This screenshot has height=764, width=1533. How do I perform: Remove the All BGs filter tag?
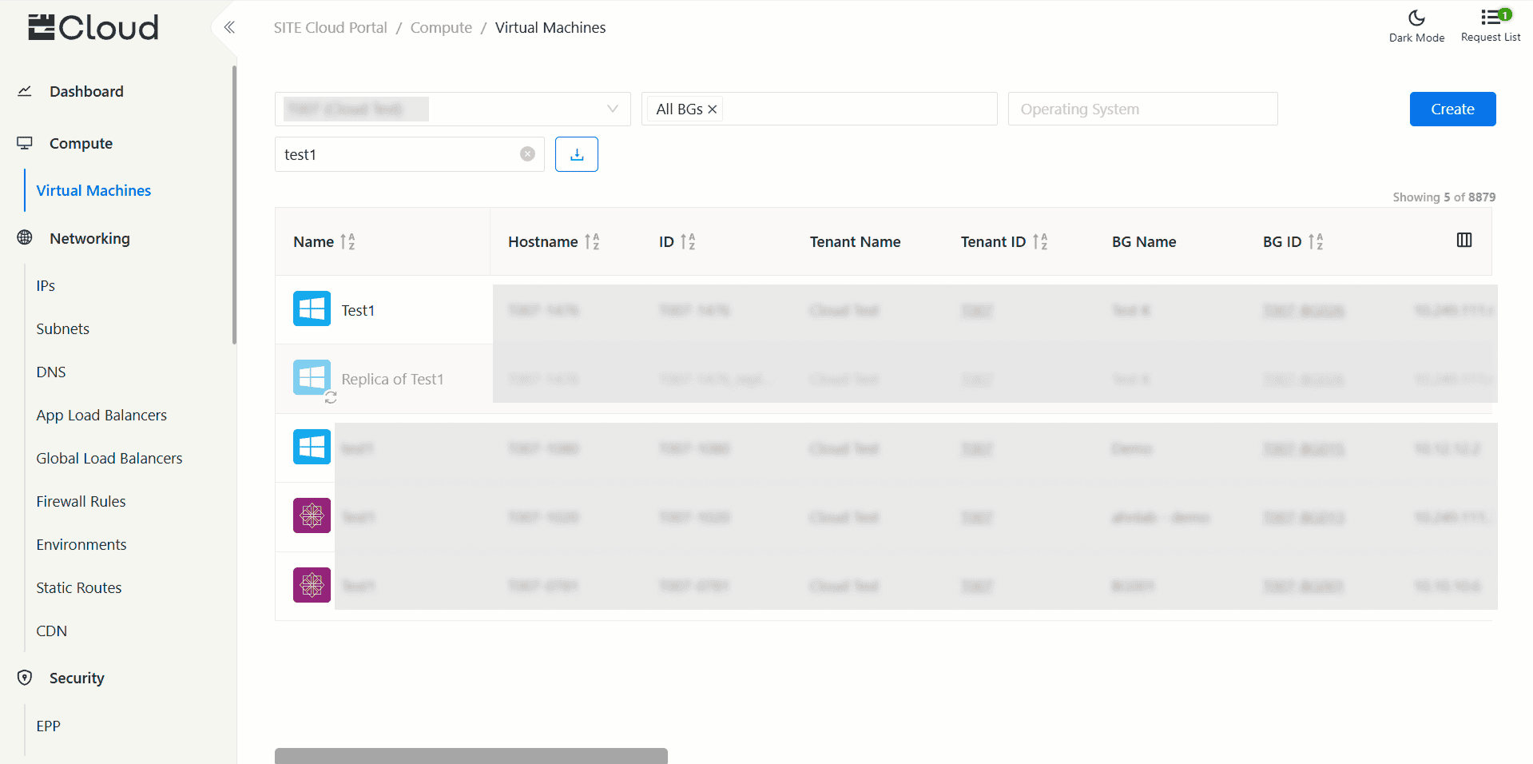(713, 109)
